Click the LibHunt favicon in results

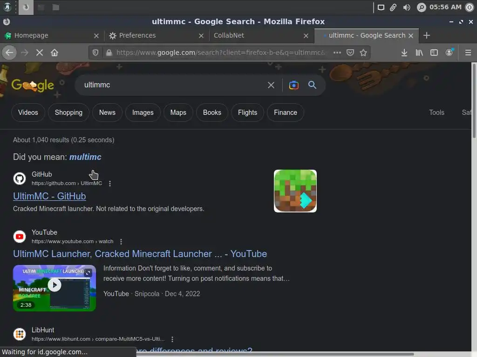[20, 334]
